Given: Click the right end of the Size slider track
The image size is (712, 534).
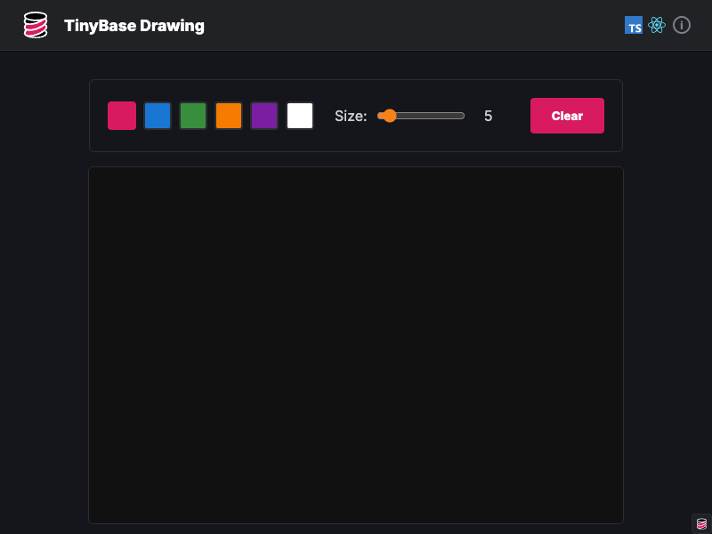Looking at the screenshot, I should [x=462, y=116].
